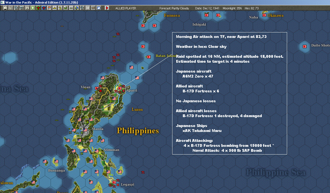Click the cloud weather toolbar icon

[x=99, y=8]
